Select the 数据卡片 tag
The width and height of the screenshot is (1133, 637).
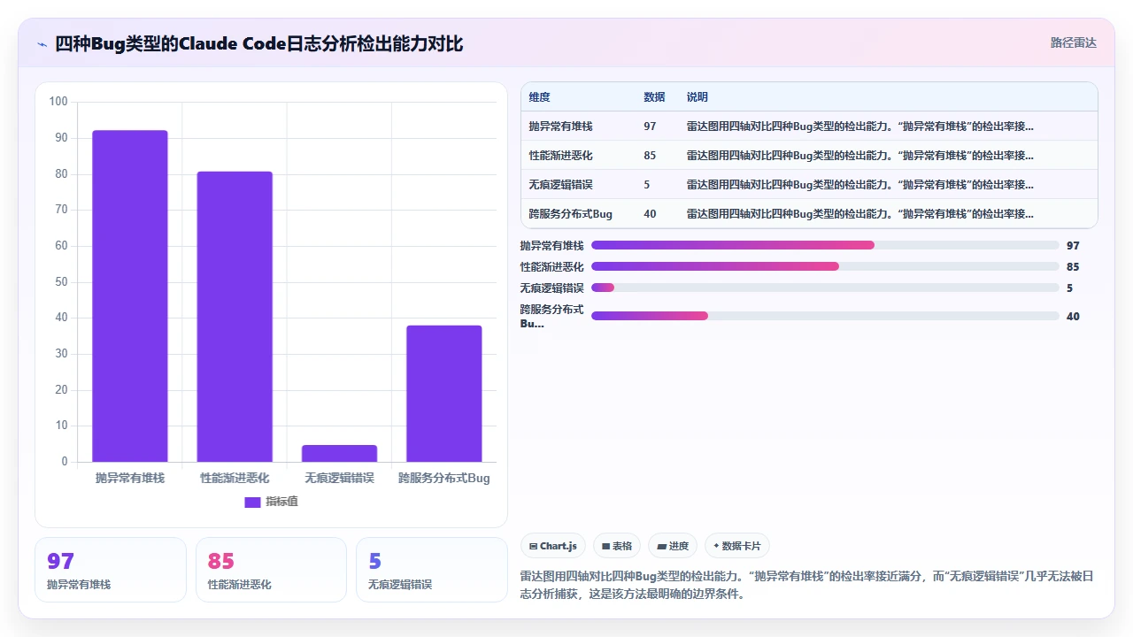click(x=736, y=546)
